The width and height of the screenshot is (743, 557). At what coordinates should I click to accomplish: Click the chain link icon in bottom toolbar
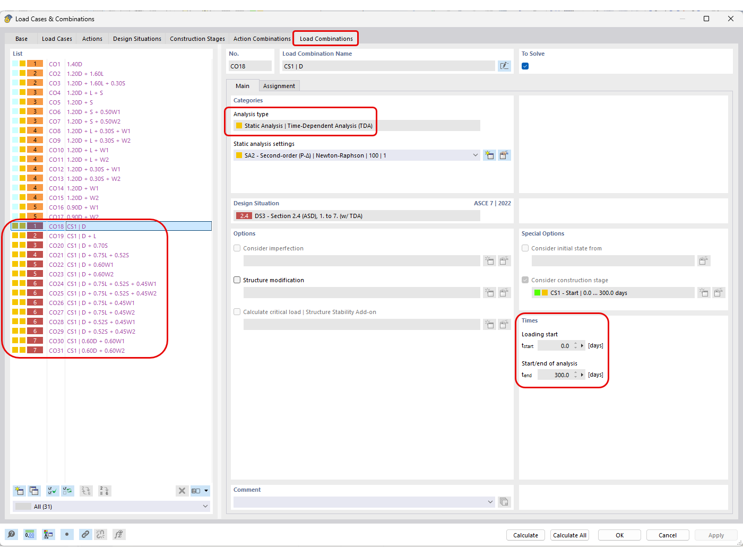(x=85, y=534)
